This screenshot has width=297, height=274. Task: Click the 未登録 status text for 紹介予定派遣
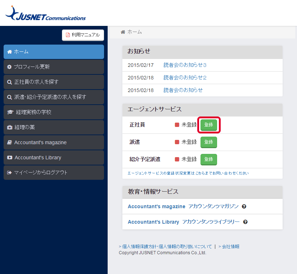coord(189,159)
